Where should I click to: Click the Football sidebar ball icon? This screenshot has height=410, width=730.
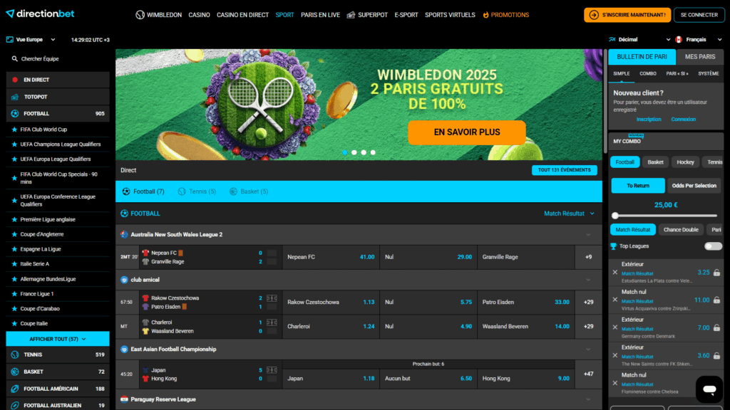[x=15, y=113]
